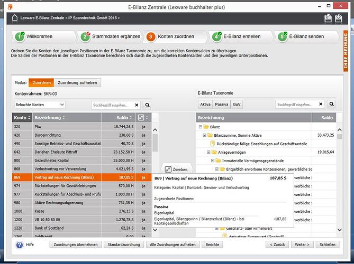This screenshot has height=264, width=354.
Task: Click the taxonomy tree scrollbar down arrow
Action: tap(339, 230)
